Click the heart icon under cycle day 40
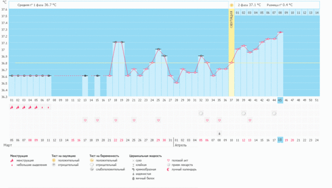332x188 pixels. point(250,120)
